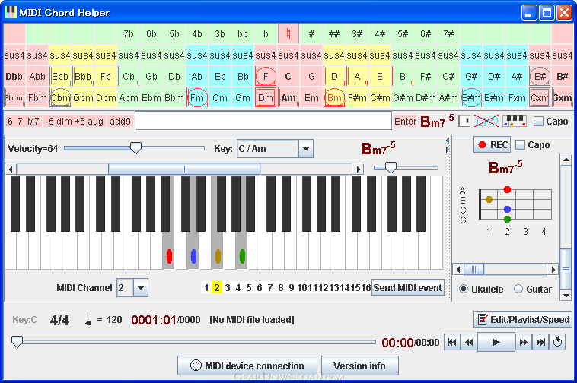
Task: Select the boxed Dm chord
Action: tap(266, 98)
